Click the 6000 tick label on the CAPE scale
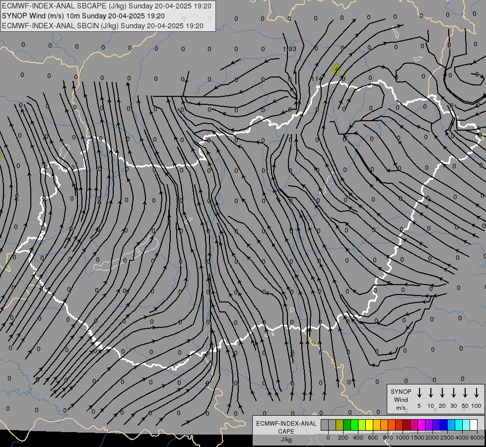The width and height of the screenshot is (486, 447). 477,438
